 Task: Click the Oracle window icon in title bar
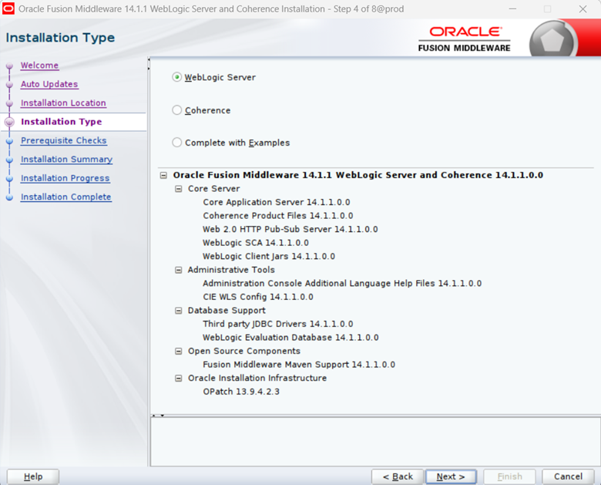8,8
